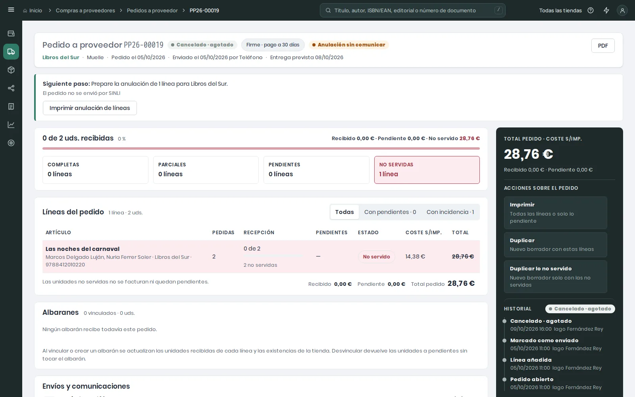The height and width of the screenshot is (397, 635).
Task: Go to Compras a proveedores breadcrumb
Action: (x=85, y=11)
